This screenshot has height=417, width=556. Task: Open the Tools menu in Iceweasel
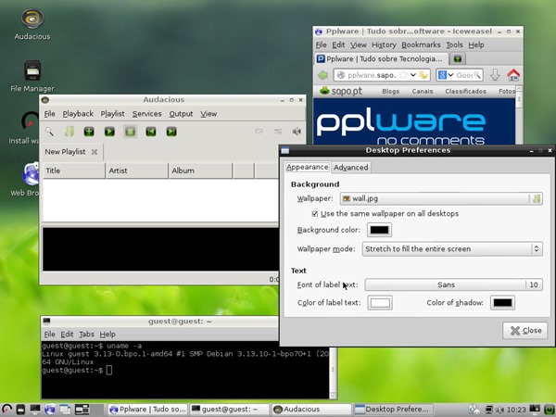pos(454,45)
